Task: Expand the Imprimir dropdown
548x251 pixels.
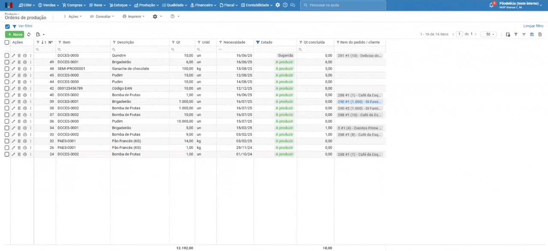Action: pyautogui.click(x=134, y=16)
